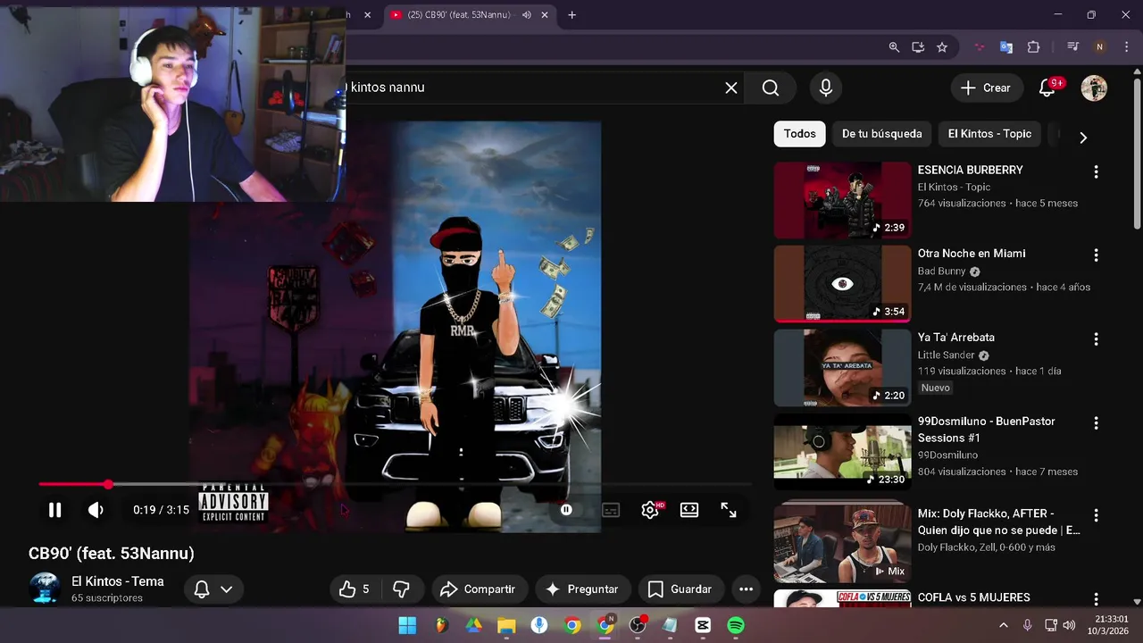The height and width of the screenshot is (643, 1143).
Task: Select the 'De tu búsqueda' chip
Action: 882,134
